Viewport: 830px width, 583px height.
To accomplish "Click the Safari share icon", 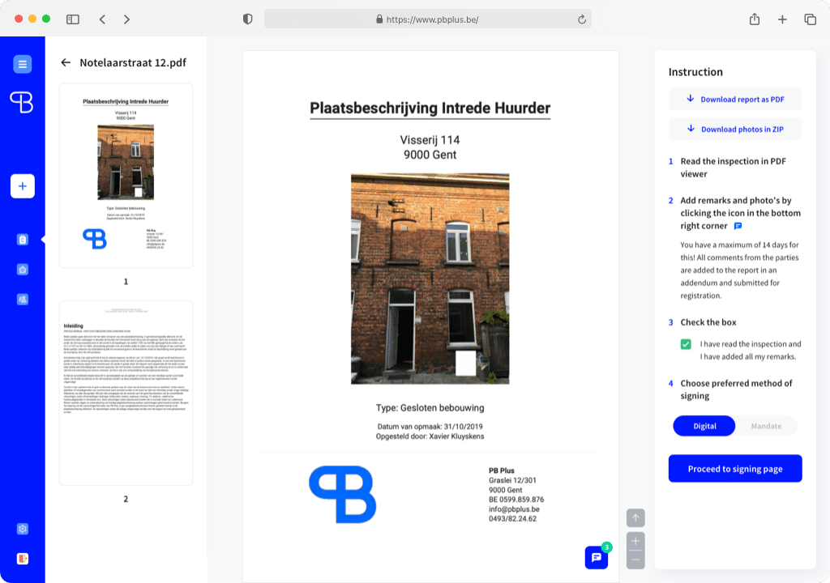I will (755, 19).
